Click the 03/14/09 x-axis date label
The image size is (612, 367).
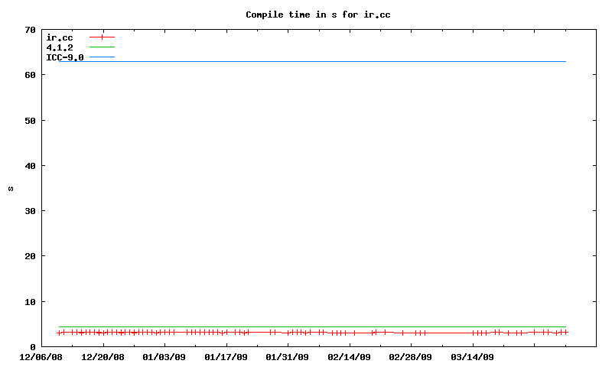point(472,356)
